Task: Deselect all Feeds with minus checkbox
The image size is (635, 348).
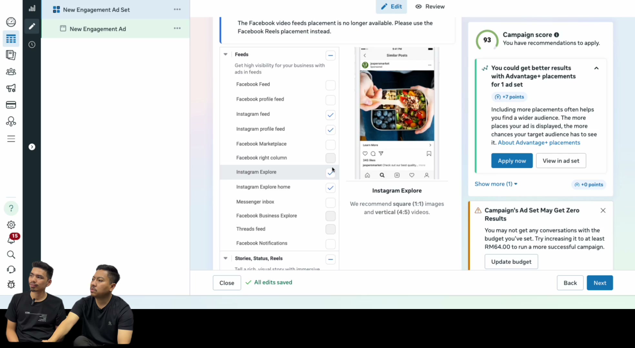Action: click(x=330, y=55)
